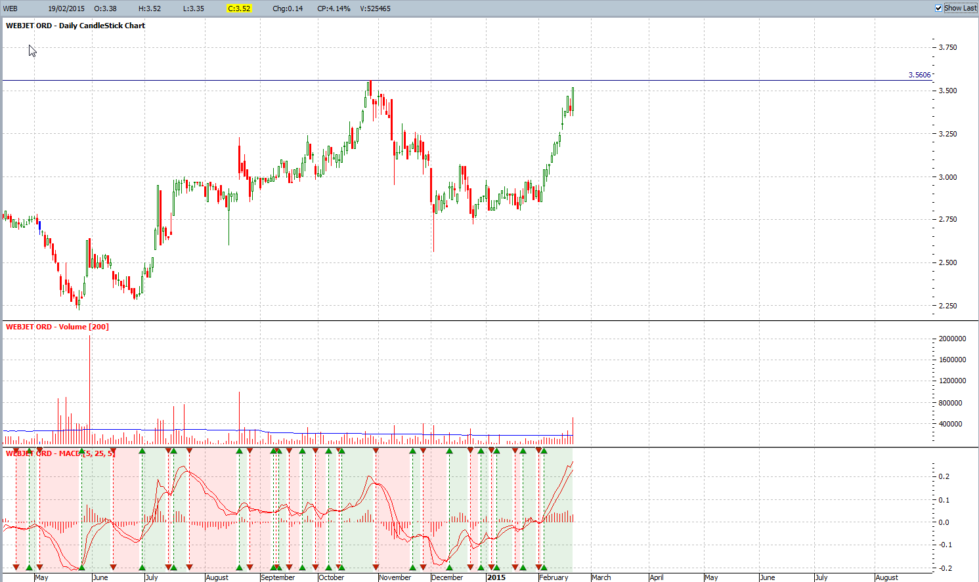Image resolution: width=979 pixels, height=582 pixels.
Task: Click the 3.500 price axis label
Action: coord(947,91)
